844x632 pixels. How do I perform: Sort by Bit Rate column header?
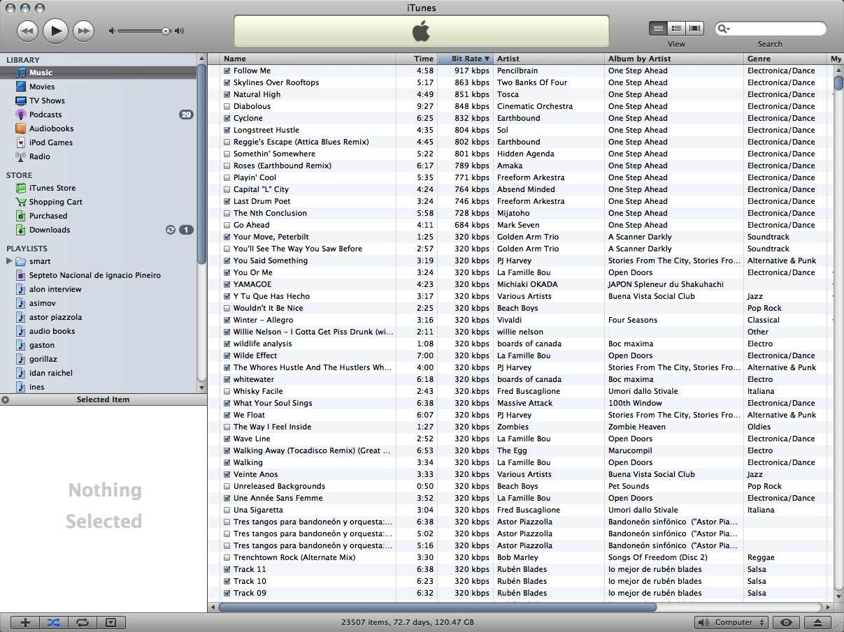(465, 59)
